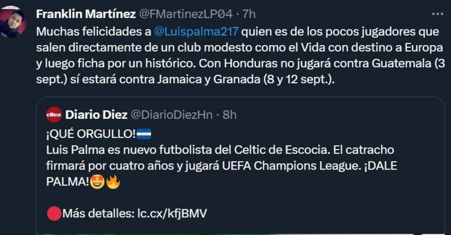Click the 8h quoted tweet timestamp
The image size is (451, 235).
pyautogui.click(x=230, y=115)
